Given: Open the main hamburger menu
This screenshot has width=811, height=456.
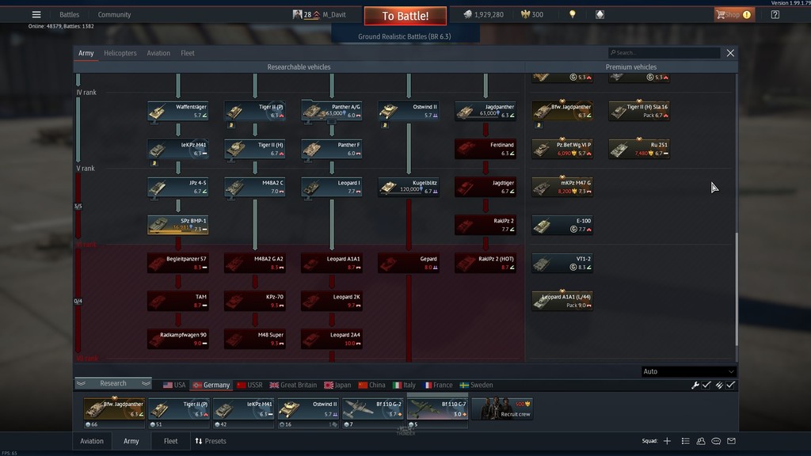Looking at the screenshot, I should pos(36,14).
